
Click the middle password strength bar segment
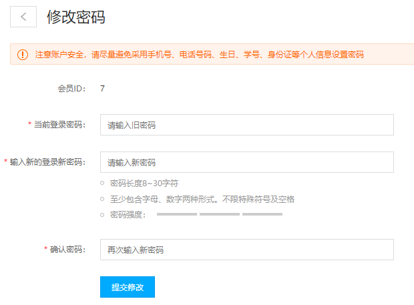coord(219,214)
